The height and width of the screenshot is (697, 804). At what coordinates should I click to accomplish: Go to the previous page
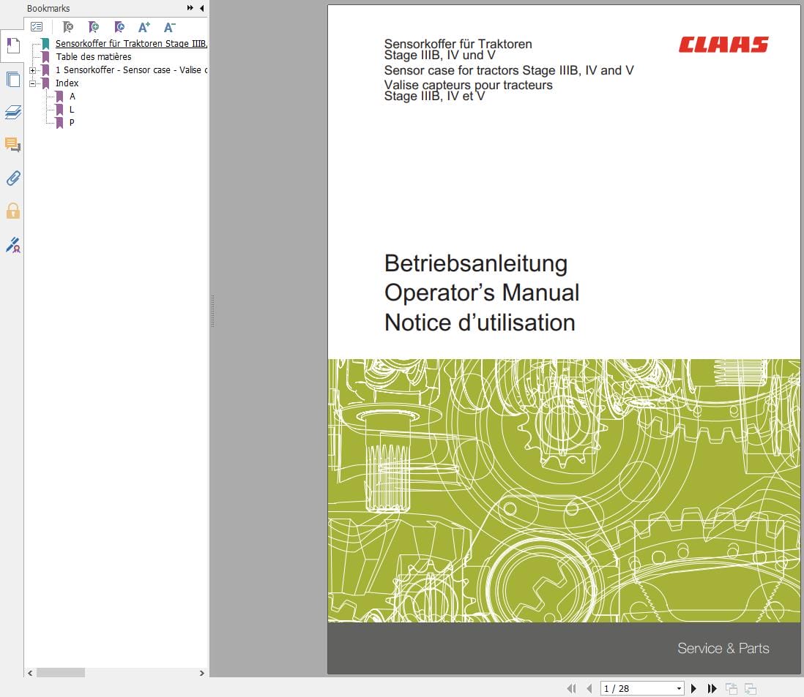coord(589,688)
